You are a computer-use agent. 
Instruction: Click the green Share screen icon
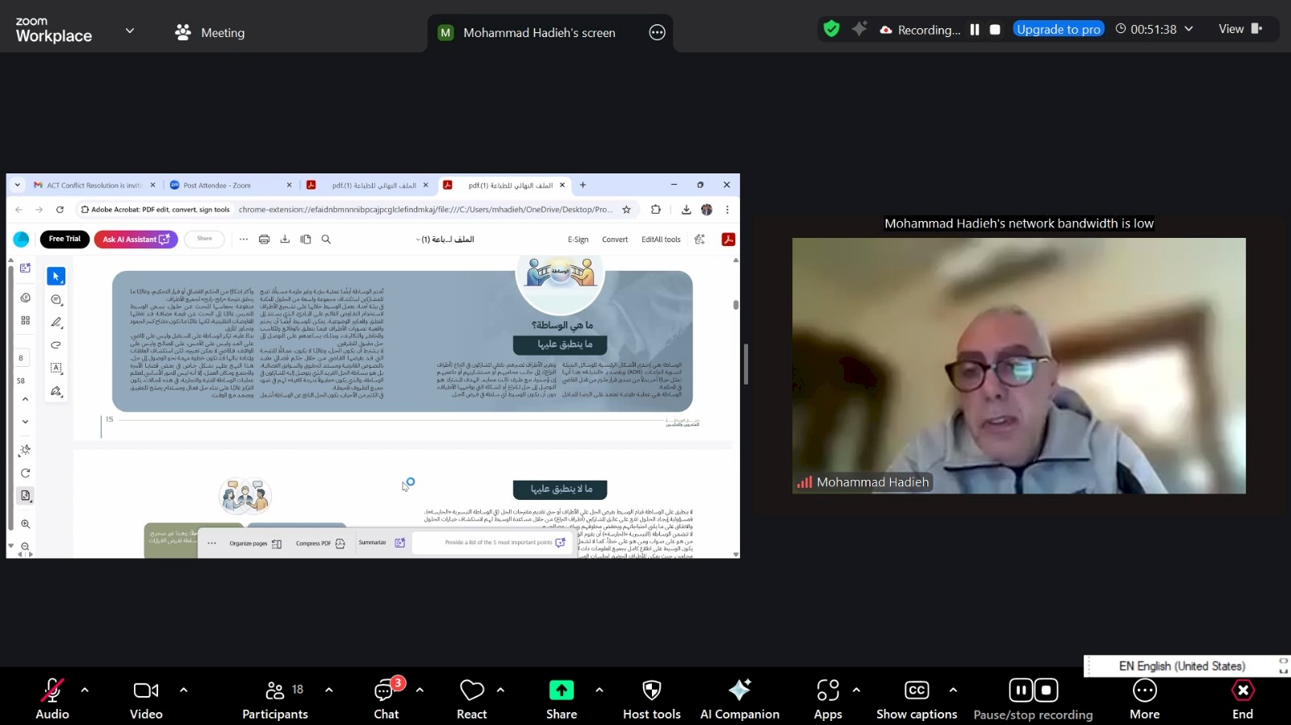coord(561,690)
